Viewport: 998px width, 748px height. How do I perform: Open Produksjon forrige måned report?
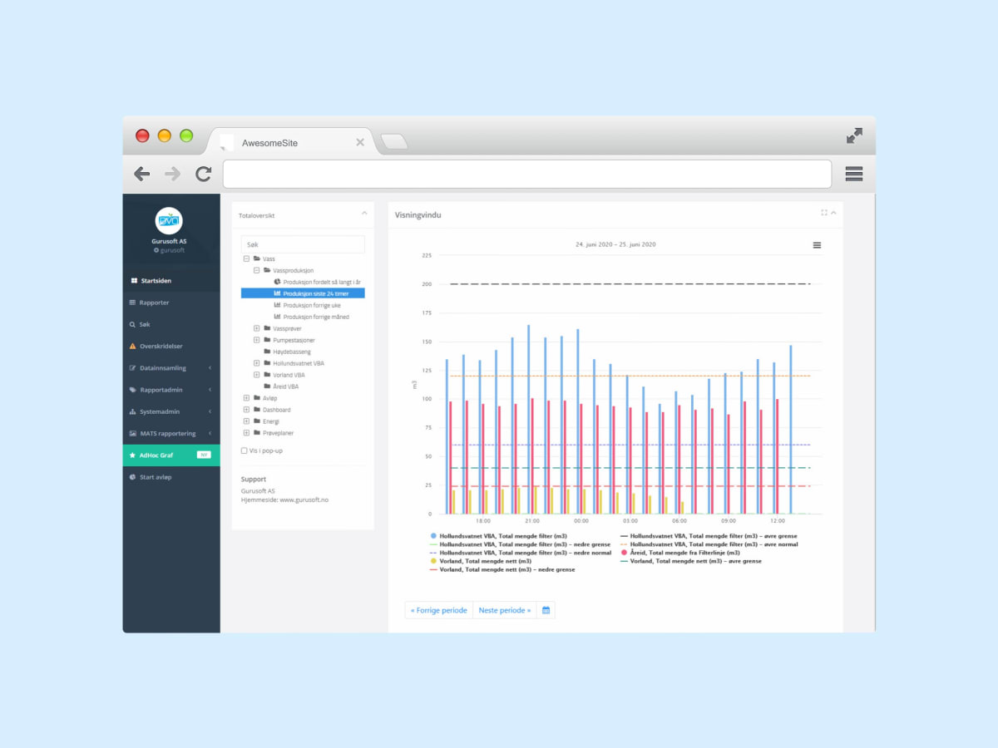click(311, 317)
